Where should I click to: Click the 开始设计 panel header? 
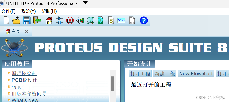139,64
